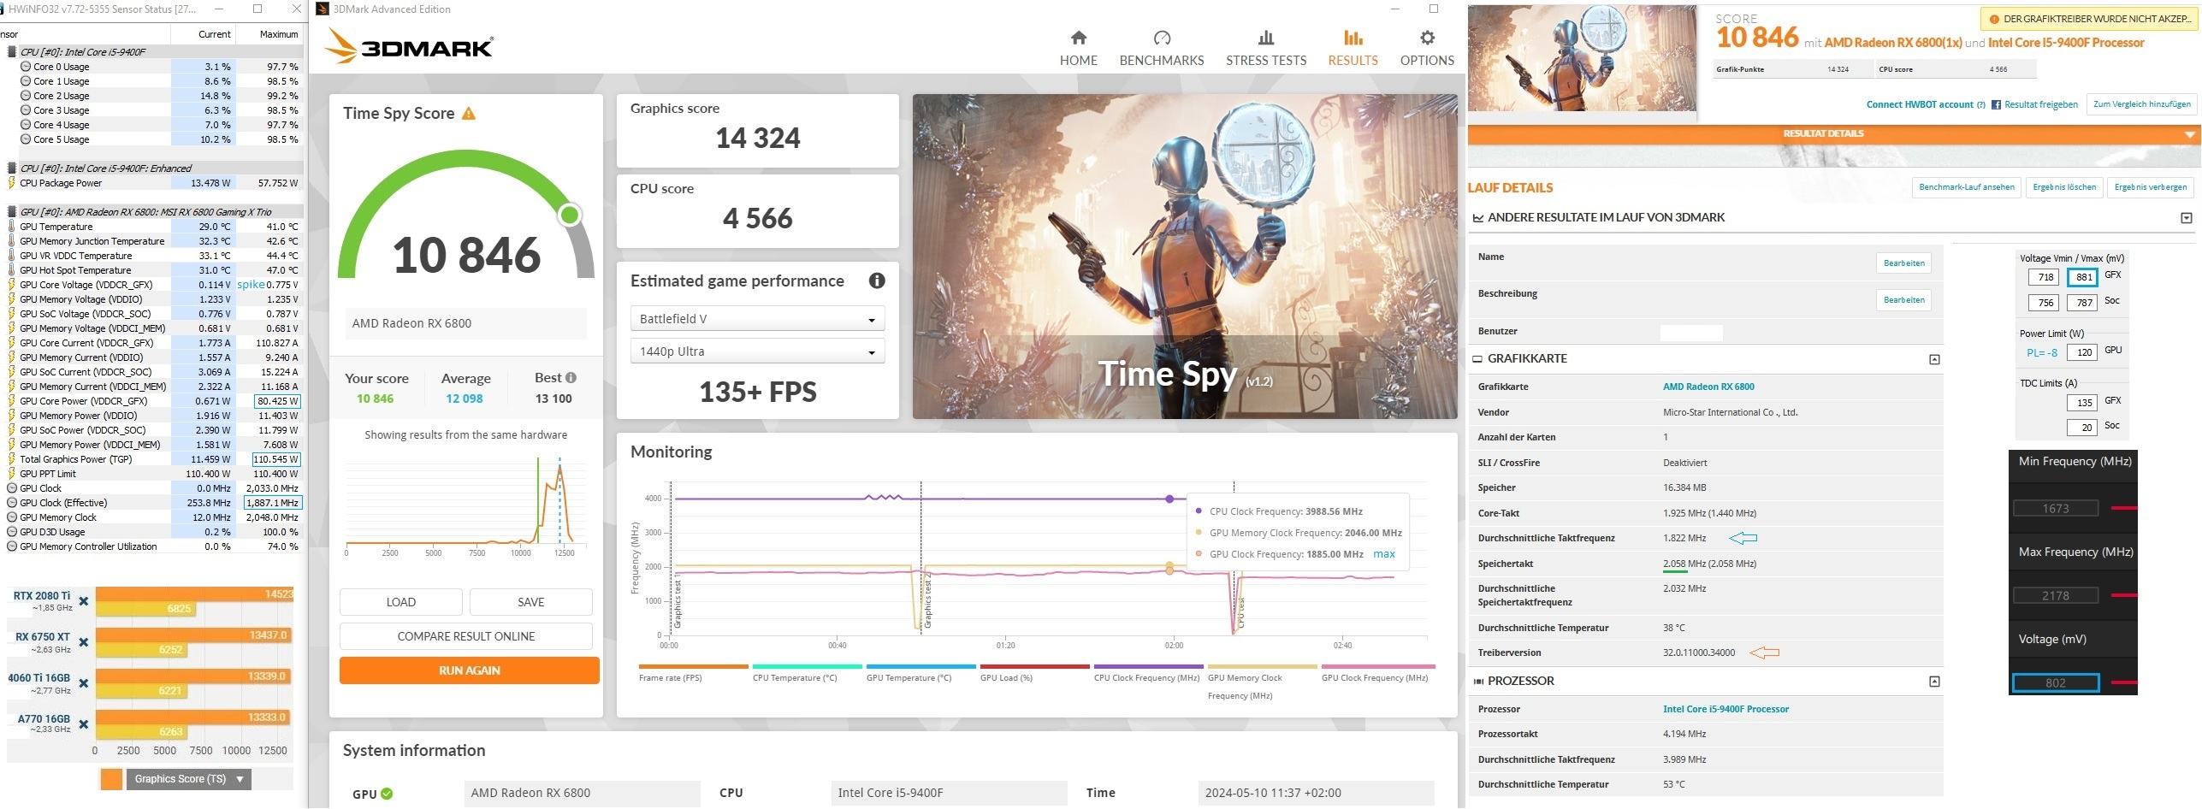The image size is (2202, 809).
Task: Select the GPU Hot Spot Temperature row
Action: point(151,270)
